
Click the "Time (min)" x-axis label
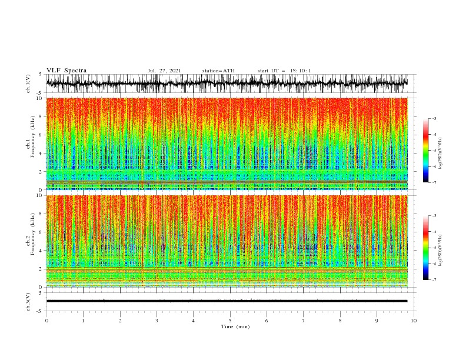(x=235, y=326)
